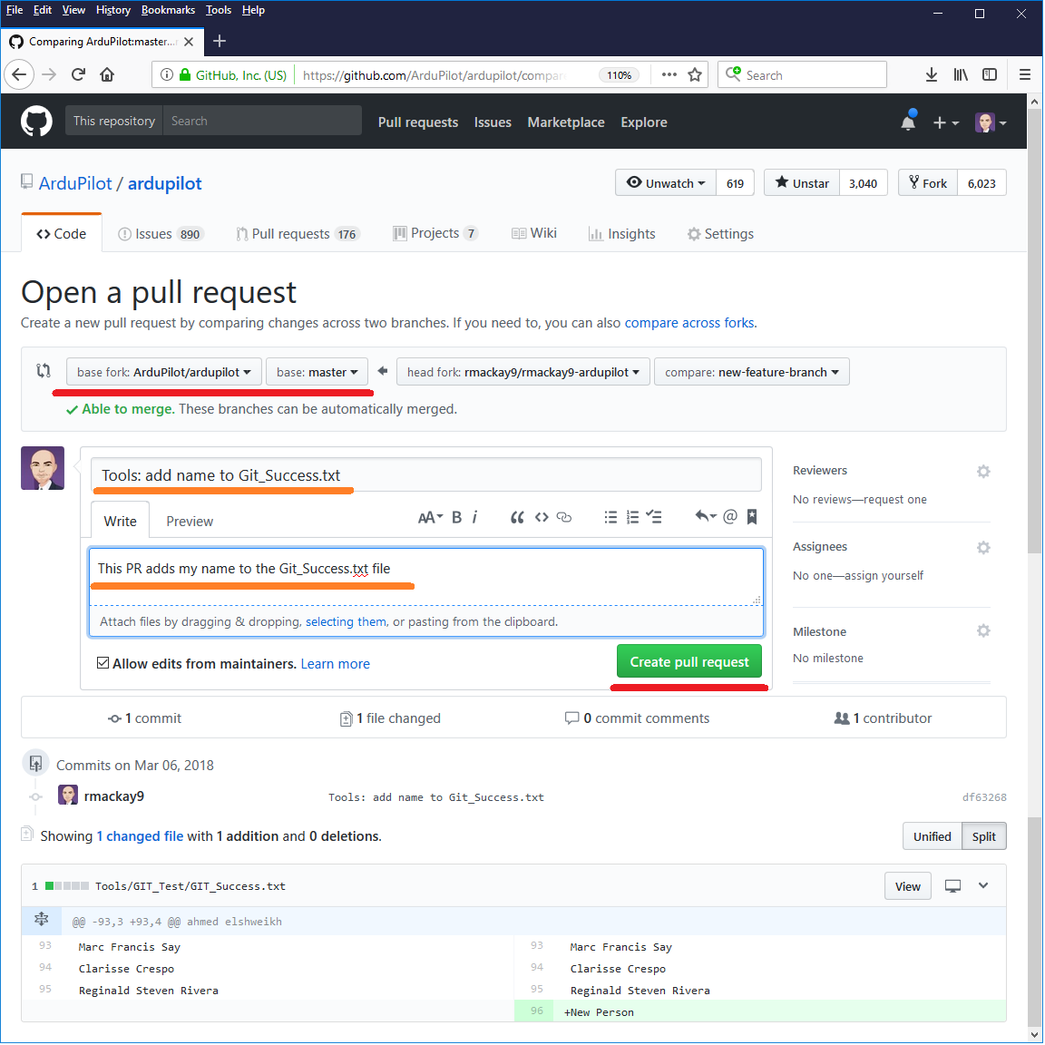Image resolution: width=1045 pixels, height=1045 pixels.
Task: Click the insert code icon
Action: [x=542, y=517]
